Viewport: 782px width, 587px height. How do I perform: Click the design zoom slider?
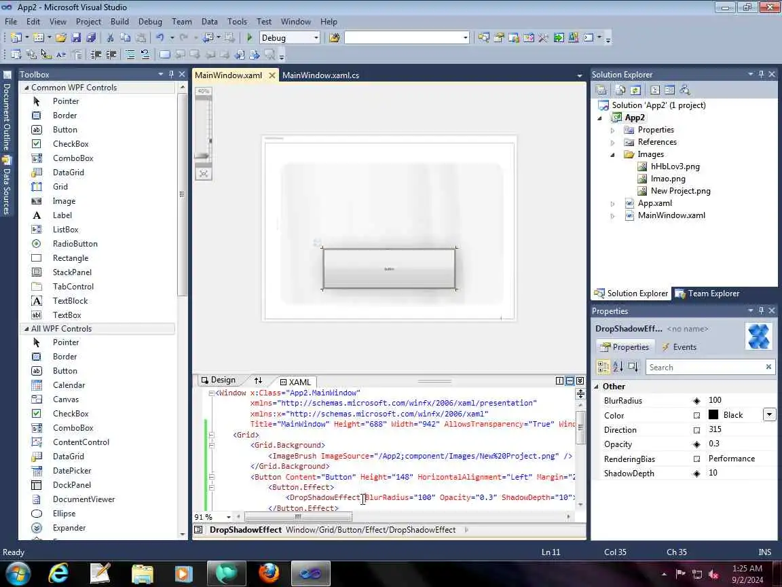click(x=204, y=126)
